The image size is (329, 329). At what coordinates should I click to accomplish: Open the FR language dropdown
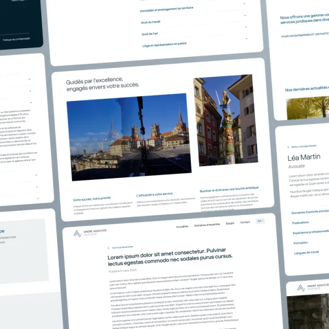[260, 221]
